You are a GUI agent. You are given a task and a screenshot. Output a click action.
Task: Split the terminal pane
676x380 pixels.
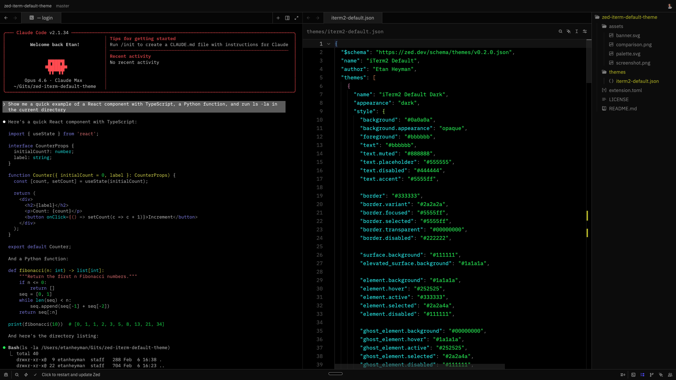pos(287,18)
